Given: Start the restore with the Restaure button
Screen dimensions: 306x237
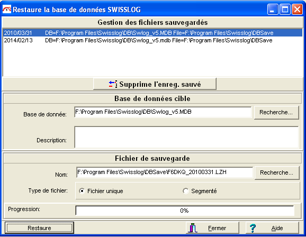Looking at the screenshot, I should pyautogui.click(x=39, y=228).
